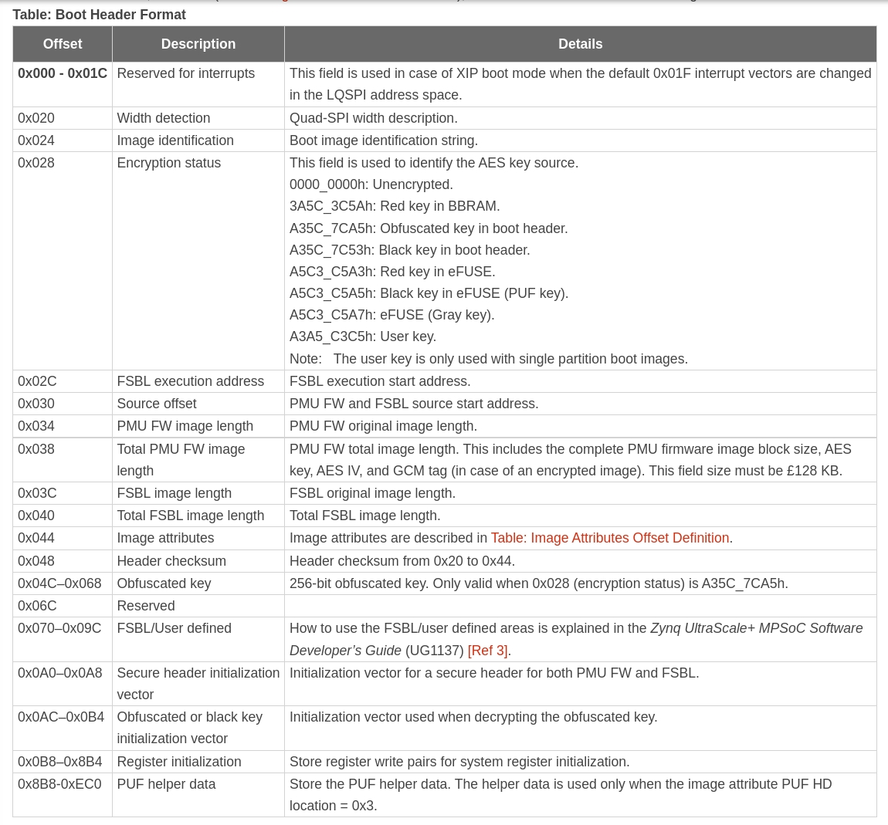Click the 'Quad-SPI width description' details text
Viewport: 888px width, 825px height.
coord(374,118)
